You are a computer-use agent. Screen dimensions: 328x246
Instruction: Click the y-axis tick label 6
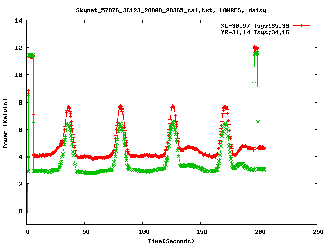[x=20, y=130]
